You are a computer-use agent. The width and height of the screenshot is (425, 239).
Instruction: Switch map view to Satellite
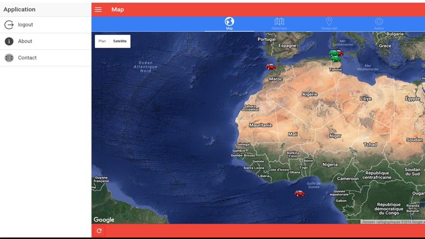pyautogui.click(x=120, y=41)
